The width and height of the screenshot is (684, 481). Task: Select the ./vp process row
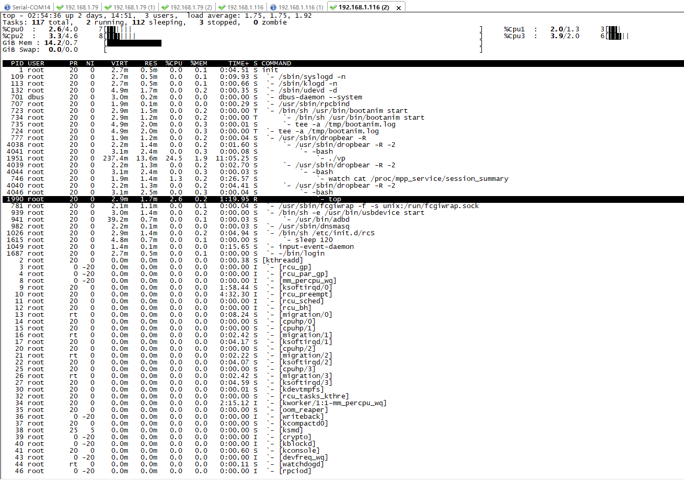(x=342, y=158)
